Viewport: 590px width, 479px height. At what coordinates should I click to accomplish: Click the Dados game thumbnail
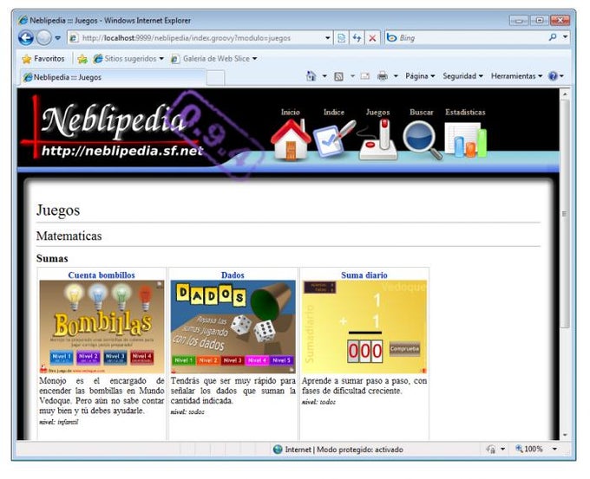(x=233, y=327)
